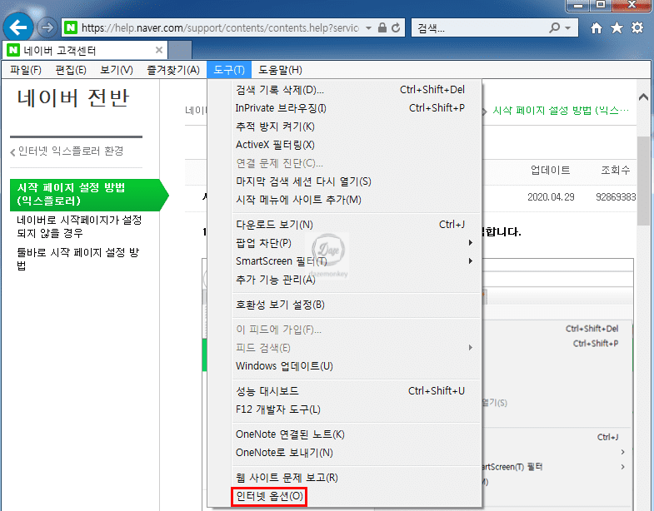Select InPrivate 브라우징(I) menu item
This screenshot has width=654, height=511.
345,108
